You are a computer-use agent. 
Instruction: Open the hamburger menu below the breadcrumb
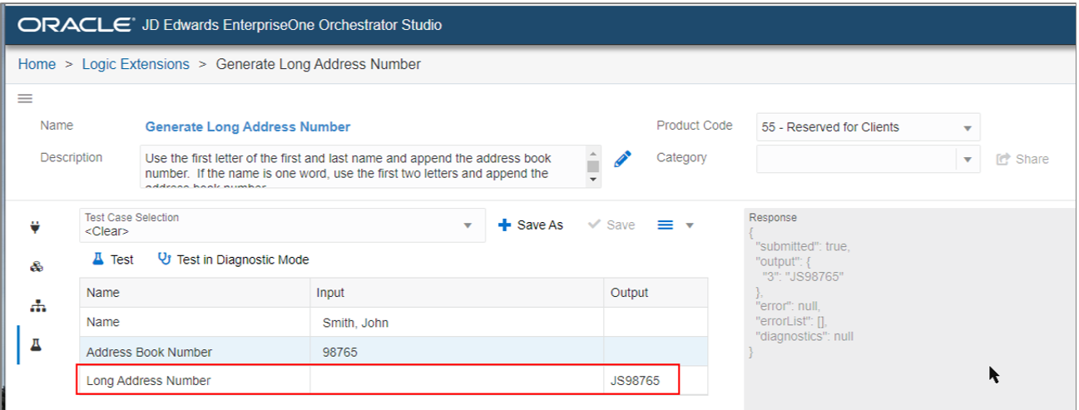(25, 98)
